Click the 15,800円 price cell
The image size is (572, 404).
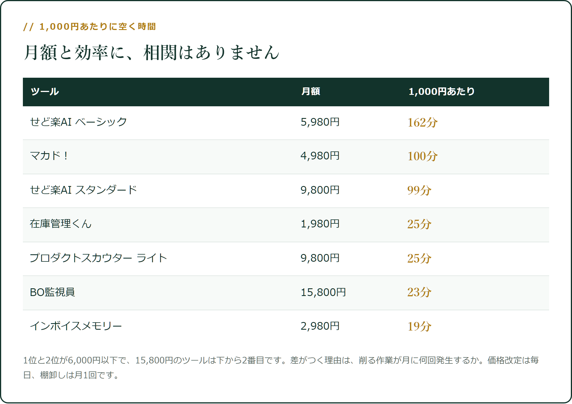tap(323, 292)
